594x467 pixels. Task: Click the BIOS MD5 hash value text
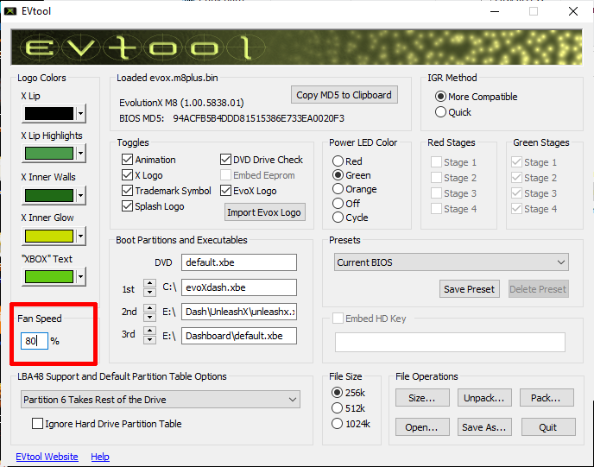pyautogui.click(x=259, y=118)
